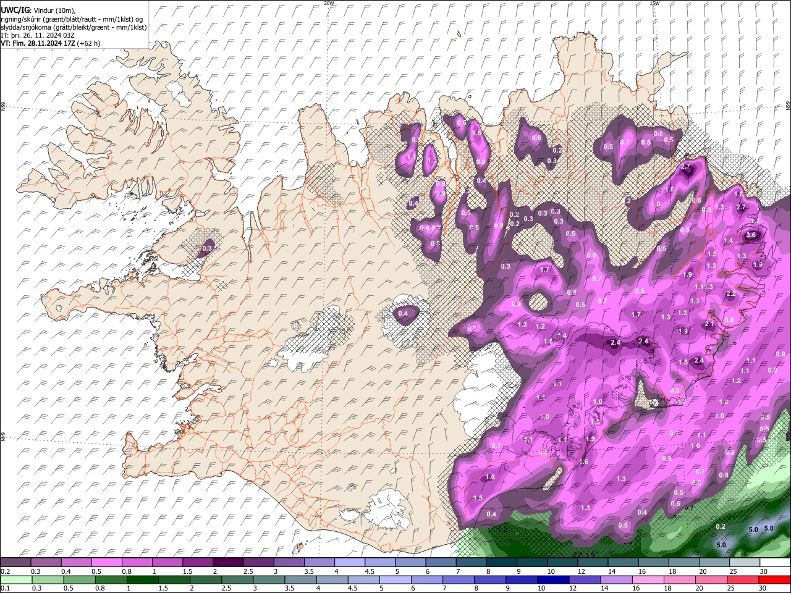Image resolution: width=791 pixels, height=593 pixels.
Task: Click the "rigning/skúrir" legend description line
Action: coord(72,19)
